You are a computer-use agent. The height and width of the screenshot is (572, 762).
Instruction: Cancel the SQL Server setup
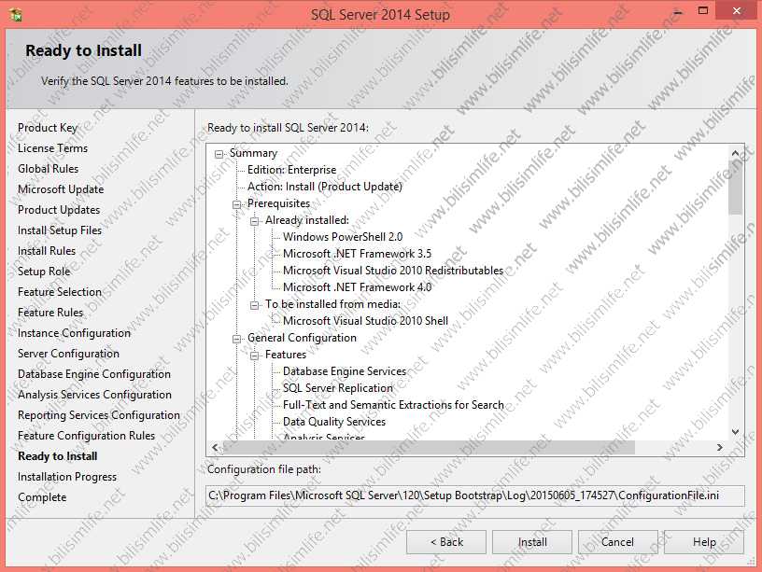click(x=617, y=542)
